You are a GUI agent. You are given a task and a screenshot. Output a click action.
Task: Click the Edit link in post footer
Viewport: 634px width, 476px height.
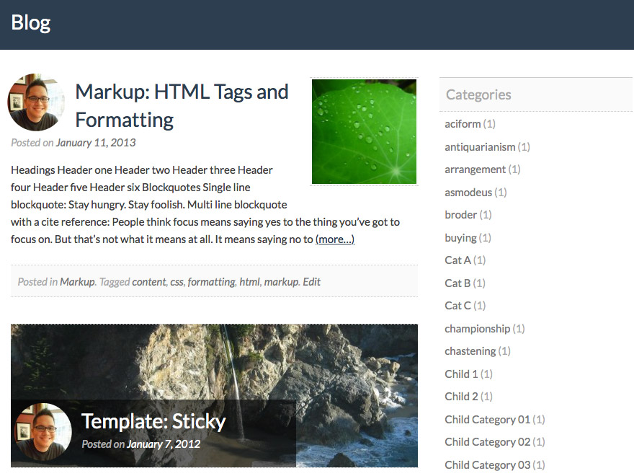311,282
